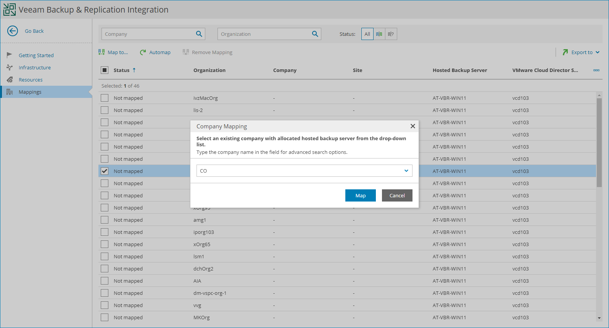This screenshot has width=609, height=328.
Task: Sort by Site column header
Action: 358,70
